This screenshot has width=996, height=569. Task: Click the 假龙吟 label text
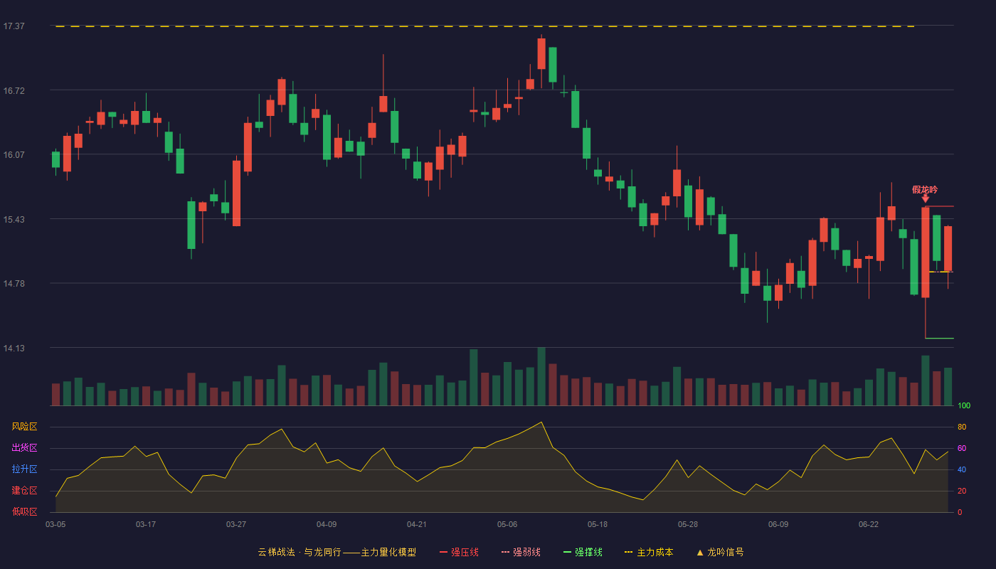point(925,189)
